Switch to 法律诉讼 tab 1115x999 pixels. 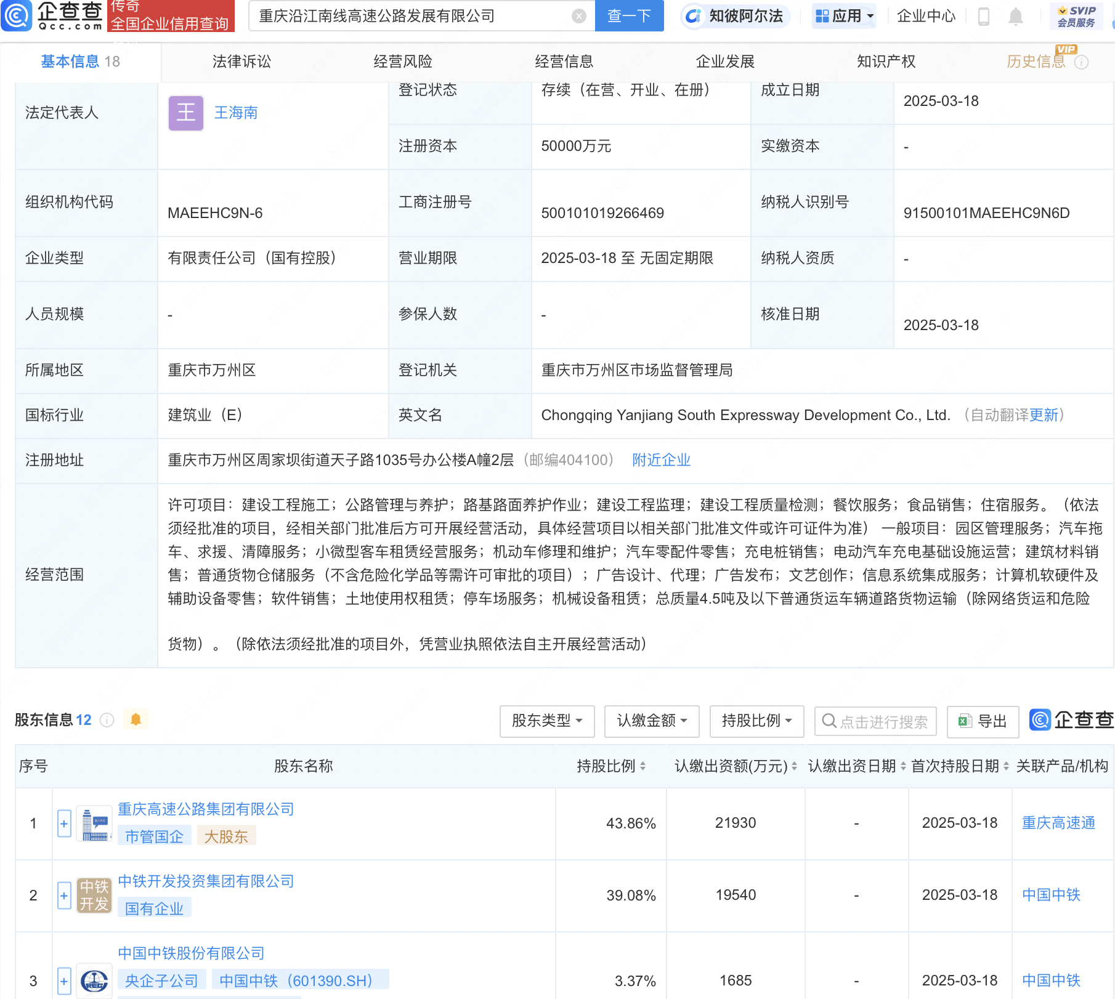(241, 62)
